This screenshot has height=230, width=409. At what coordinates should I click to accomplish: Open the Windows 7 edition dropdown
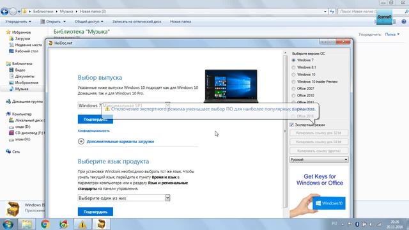(123, 105)
